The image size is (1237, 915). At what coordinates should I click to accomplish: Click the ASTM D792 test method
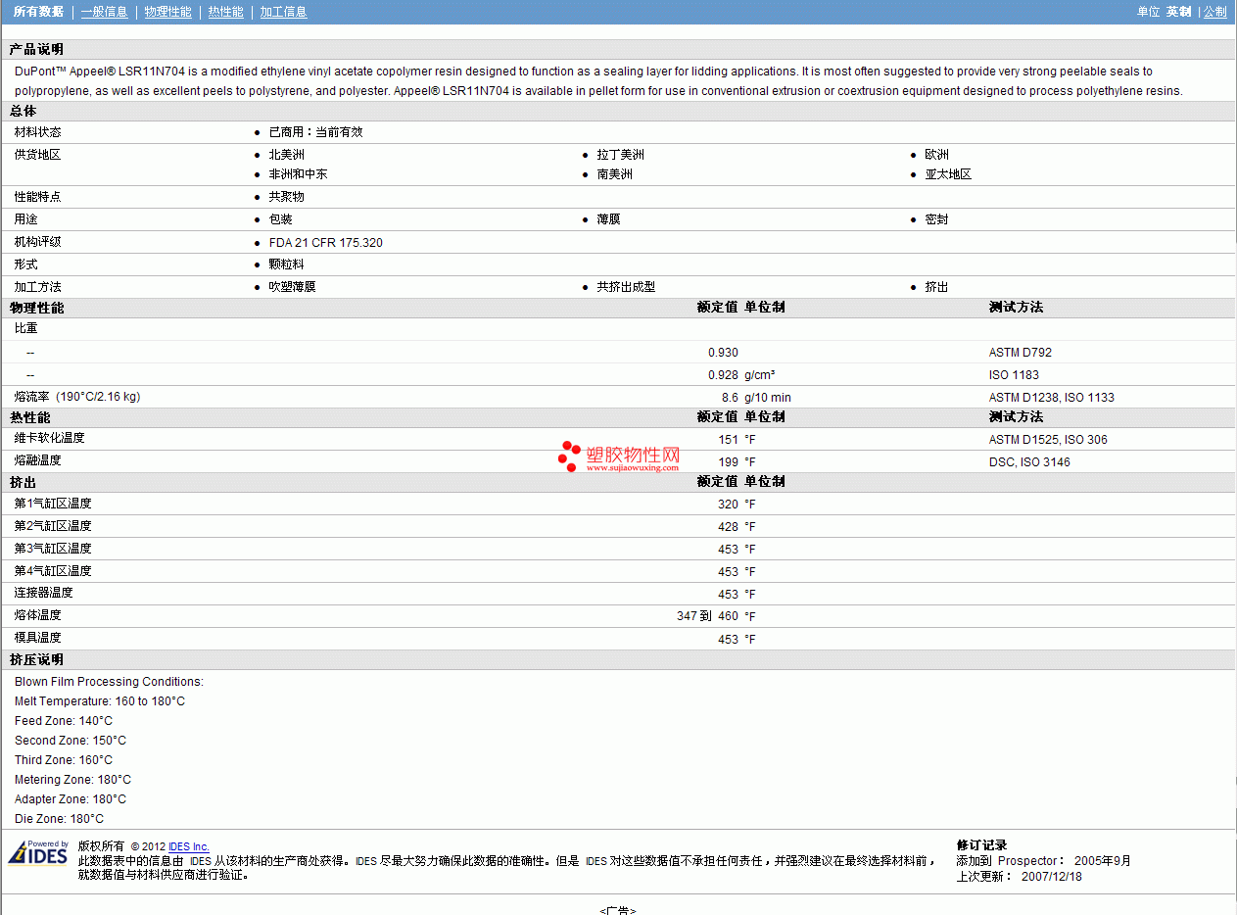pos(1021,353)
